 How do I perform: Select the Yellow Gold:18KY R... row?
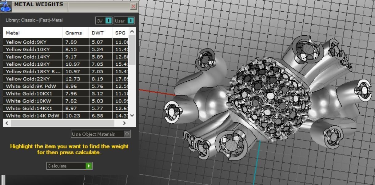pos(66,71)
